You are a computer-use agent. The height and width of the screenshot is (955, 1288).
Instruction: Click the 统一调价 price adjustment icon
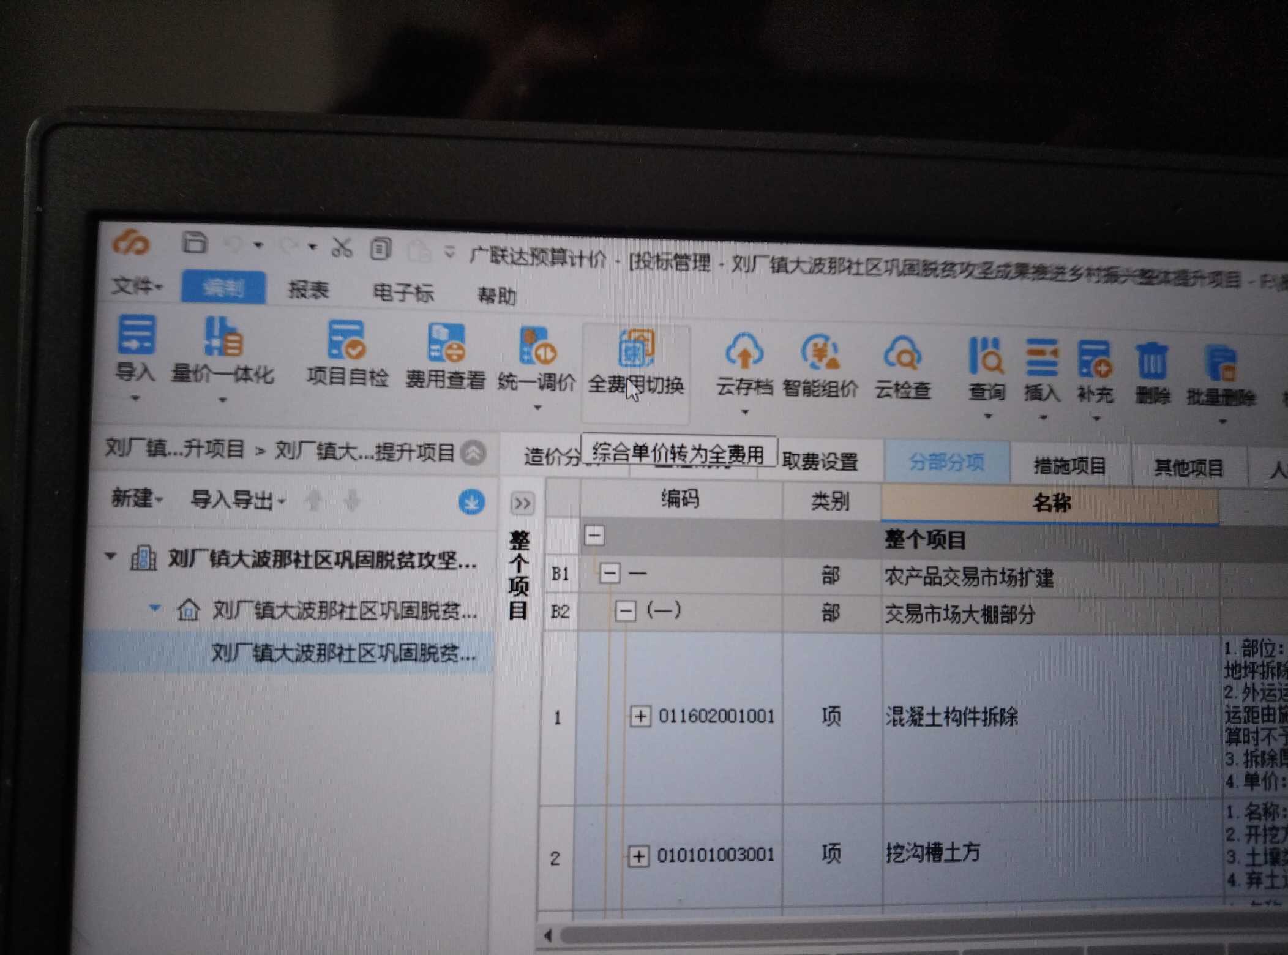537,346
